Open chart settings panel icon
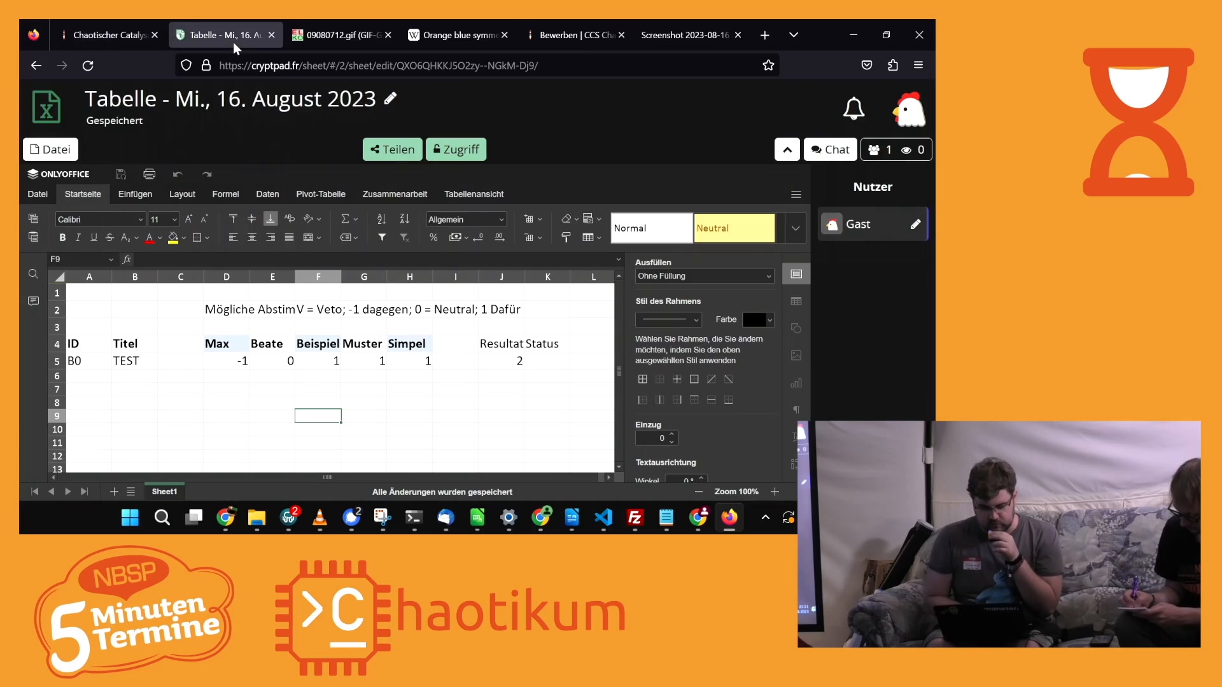Screen dimensions: 1222x687 pos(796,383)
